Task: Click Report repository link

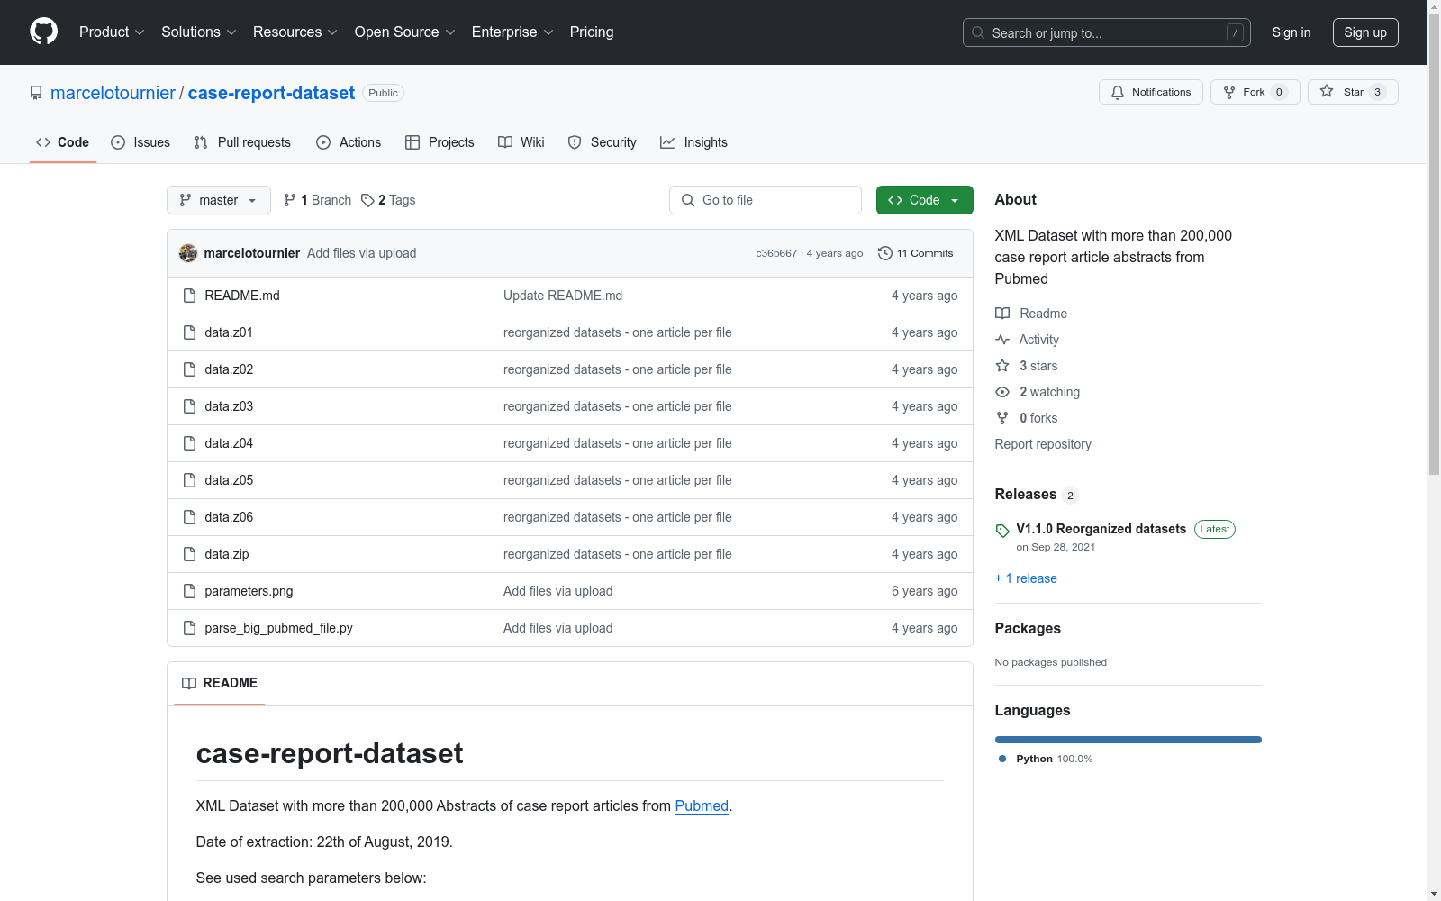Action: tap(1043, 444)
